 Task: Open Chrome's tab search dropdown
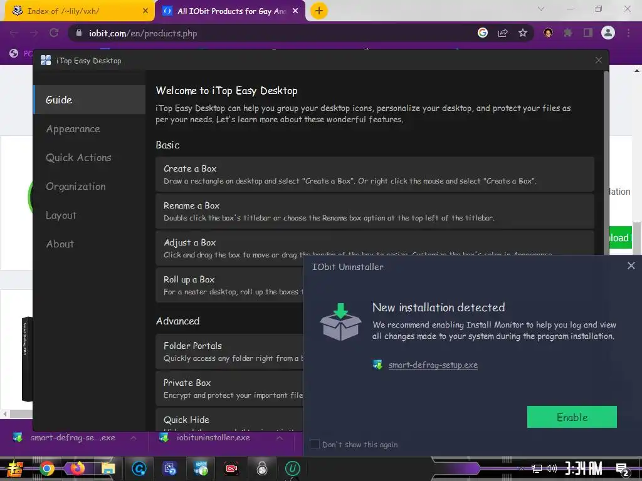click(541, 9)
